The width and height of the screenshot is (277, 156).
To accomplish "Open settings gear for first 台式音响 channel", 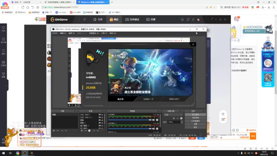I will click(x=157, y=120).
